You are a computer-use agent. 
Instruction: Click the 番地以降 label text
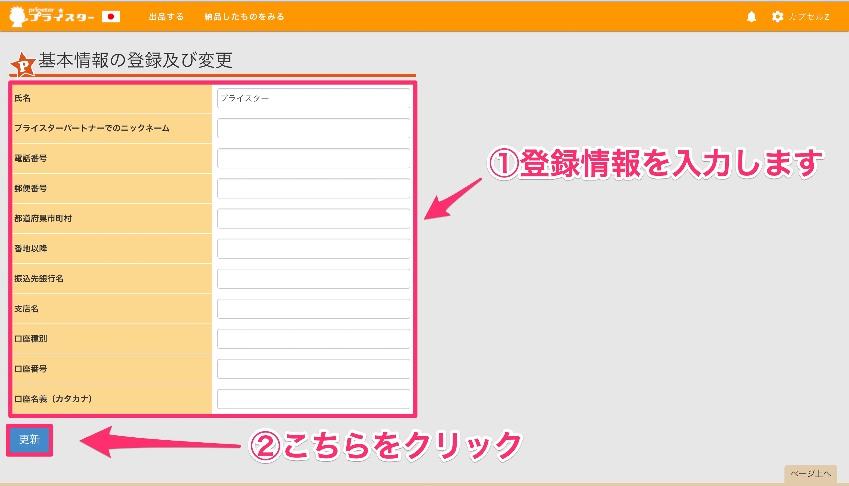pyautogui.click(x=31, y=248)
